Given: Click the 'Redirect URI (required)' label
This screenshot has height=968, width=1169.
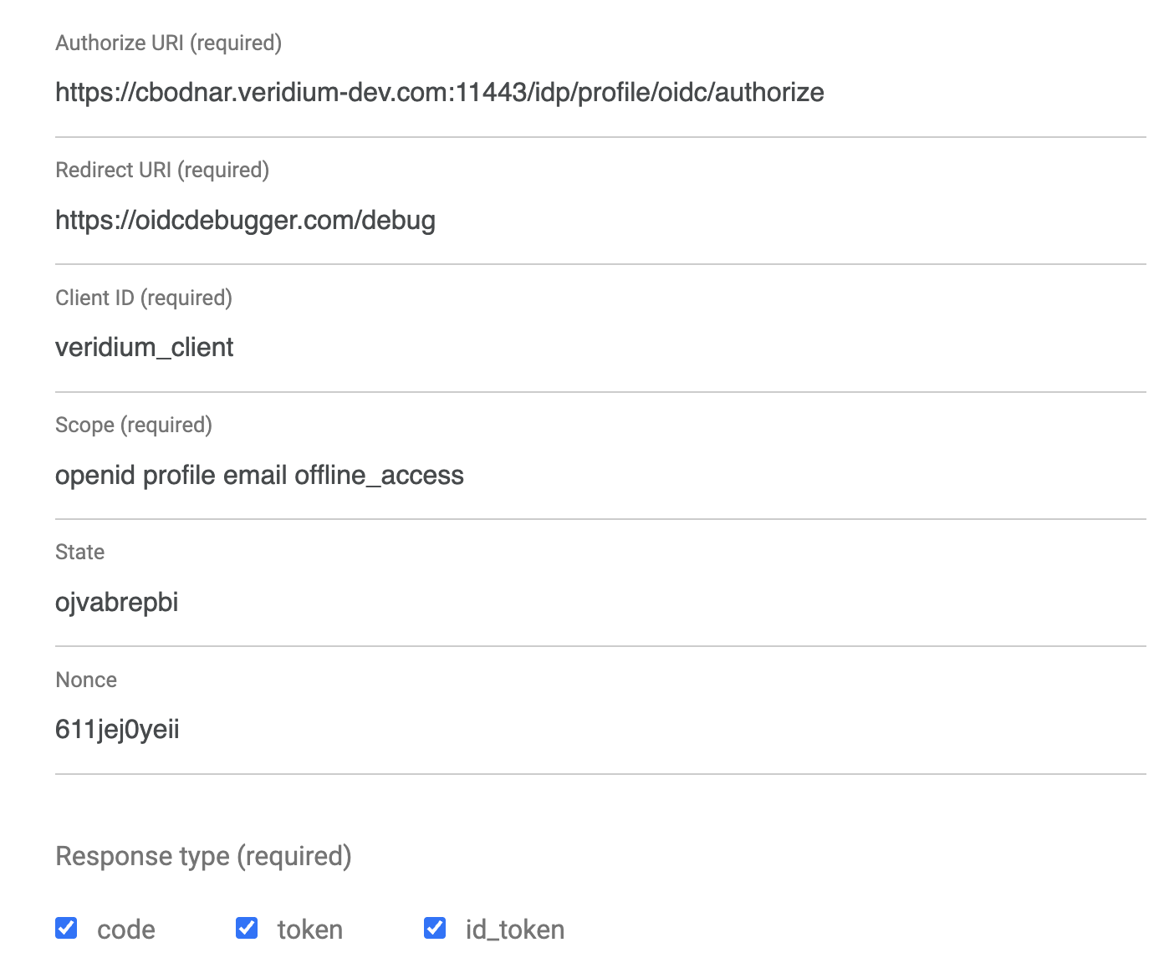Looking at the screenshot, I should (x=162, y=170).
